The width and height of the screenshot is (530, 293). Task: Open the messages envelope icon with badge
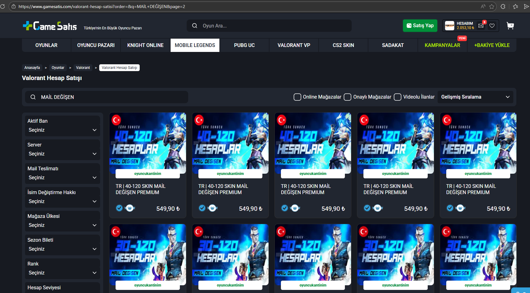pyautogui.click(x=481, y=26)
